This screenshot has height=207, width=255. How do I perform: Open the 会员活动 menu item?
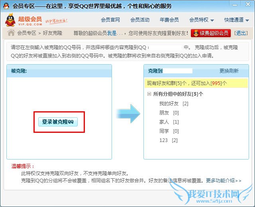pyautogui.click(x=140, y=20)
